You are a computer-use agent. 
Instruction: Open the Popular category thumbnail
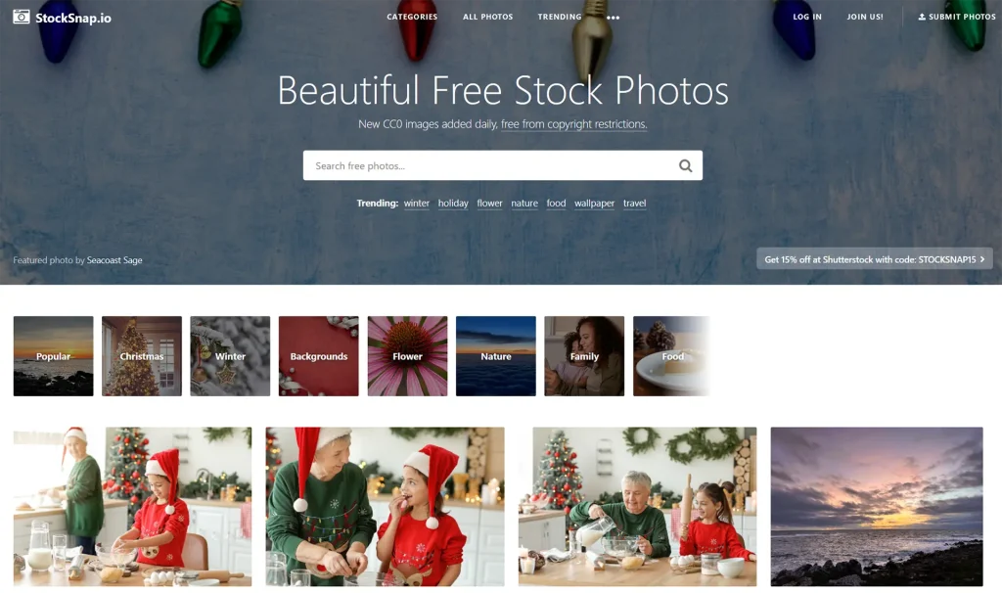click(x=53, y=356)
